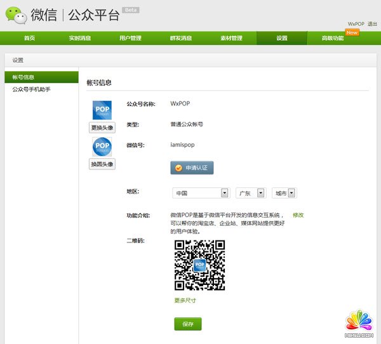Viewport: 381px width, 344px height.
Task: Select 公众号手机助手 in the sidebar
Action: point(32,89)
